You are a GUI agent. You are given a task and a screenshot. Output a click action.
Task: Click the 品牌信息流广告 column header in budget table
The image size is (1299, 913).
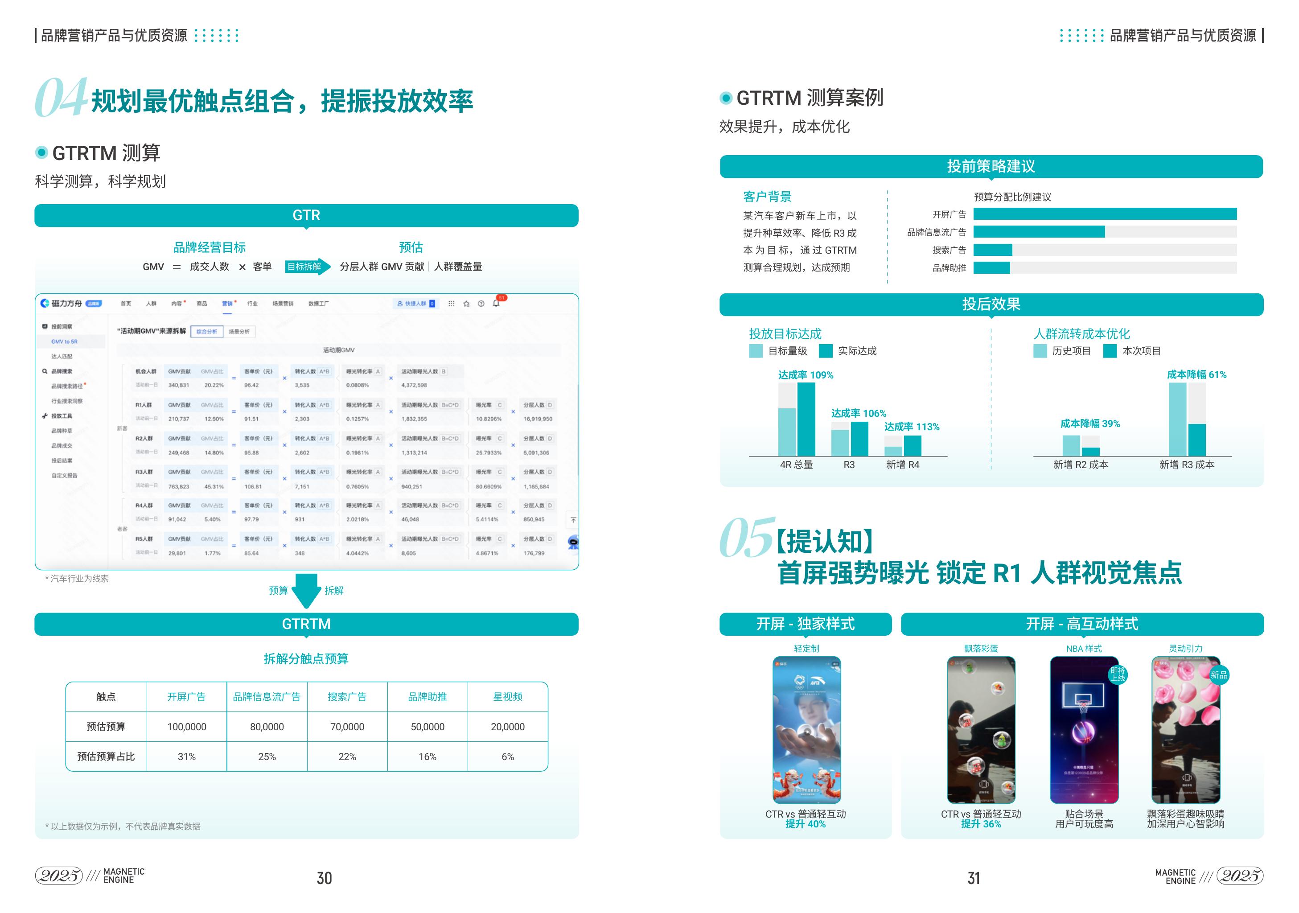pyautogui.click(x=267, y=697)
